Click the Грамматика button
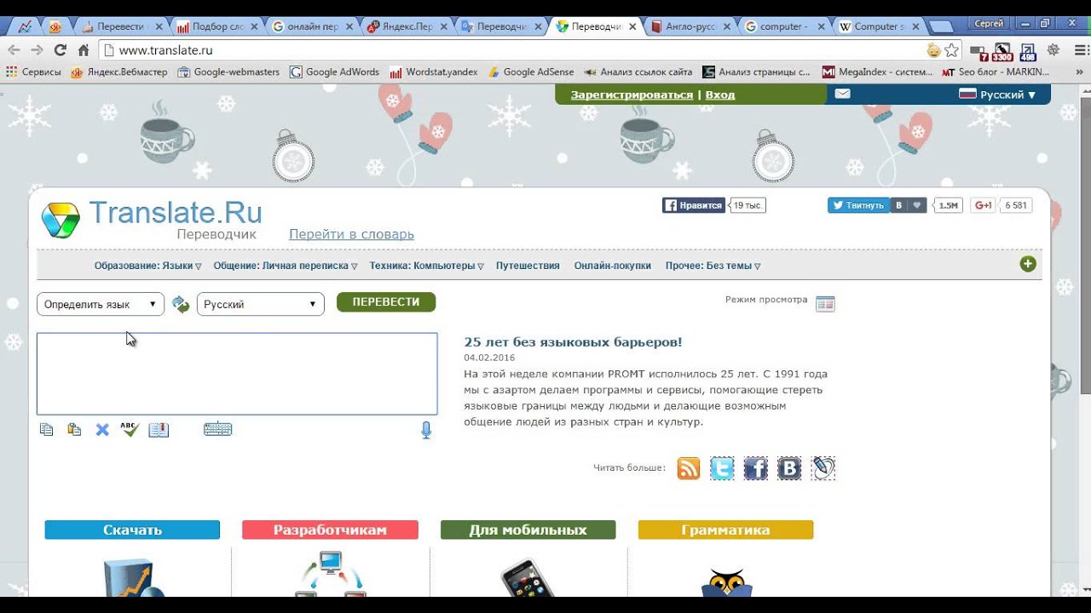 pos(725,530)
